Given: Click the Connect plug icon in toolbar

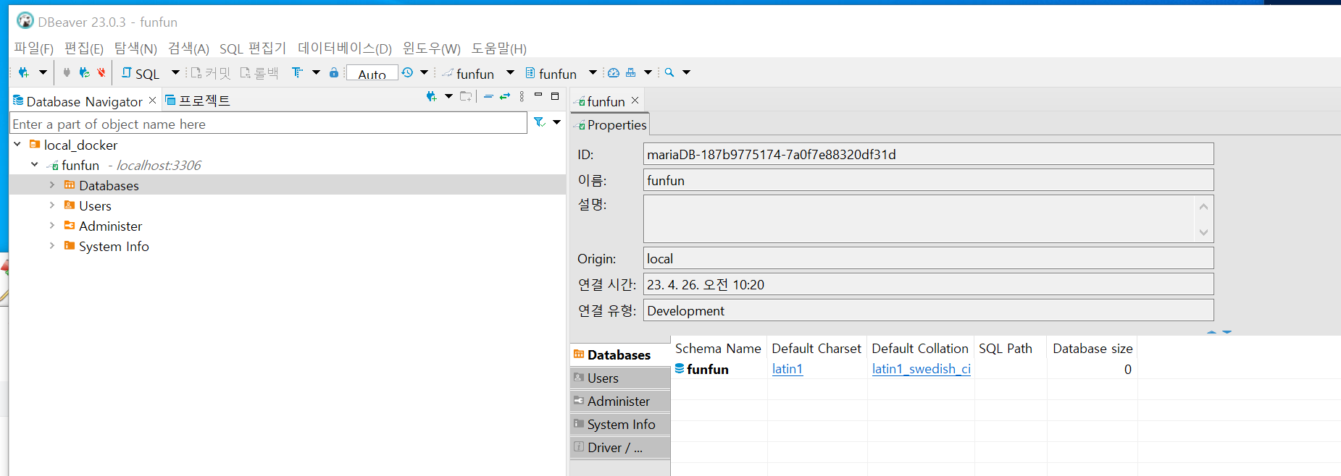Looking at the screenshot, I should 67,72.
